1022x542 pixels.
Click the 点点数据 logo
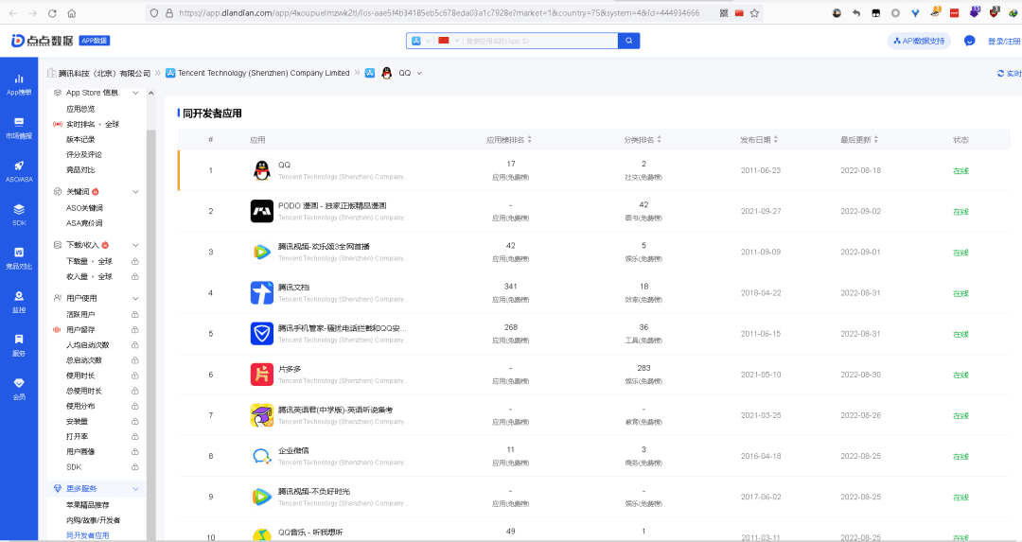pos(43,41)
